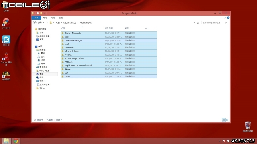
Task: Open the KKBOX desktop shortcut
Action: (x=6, y=41)
